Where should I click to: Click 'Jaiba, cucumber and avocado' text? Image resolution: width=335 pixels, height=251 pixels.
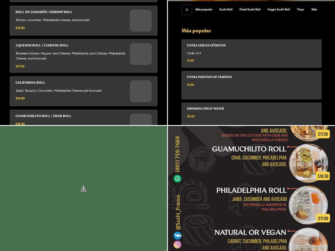tap(260, 199)
